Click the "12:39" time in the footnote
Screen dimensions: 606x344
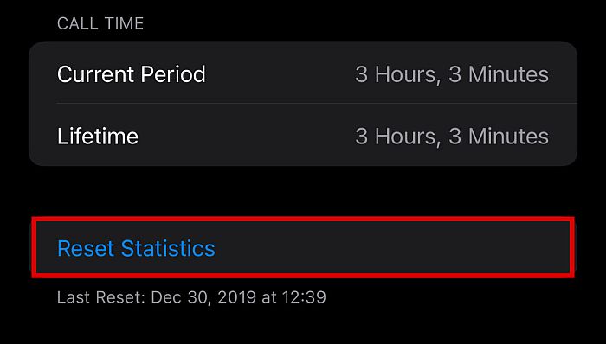[304, 297]
